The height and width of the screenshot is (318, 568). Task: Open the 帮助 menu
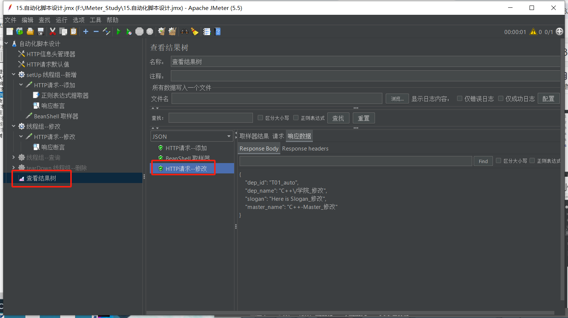point(112,20)
